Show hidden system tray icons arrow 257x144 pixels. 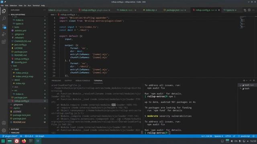point(248,141)
